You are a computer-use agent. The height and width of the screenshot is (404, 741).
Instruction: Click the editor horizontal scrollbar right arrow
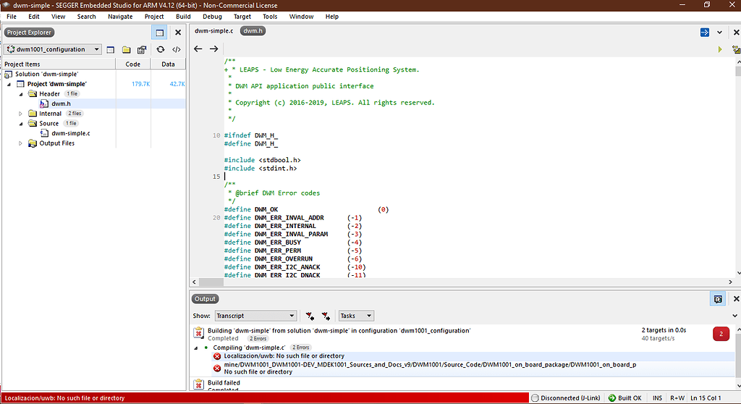coord(730,282)
